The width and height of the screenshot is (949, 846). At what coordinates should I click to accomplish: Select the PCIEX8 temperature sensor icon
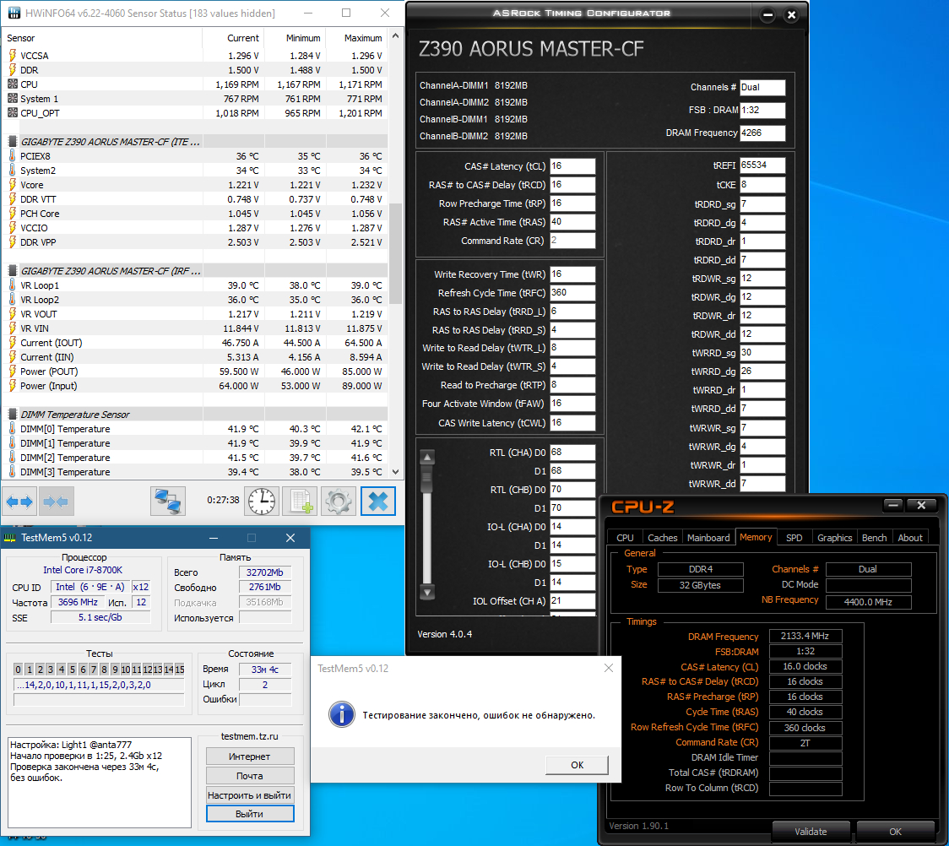coord(12,156)
